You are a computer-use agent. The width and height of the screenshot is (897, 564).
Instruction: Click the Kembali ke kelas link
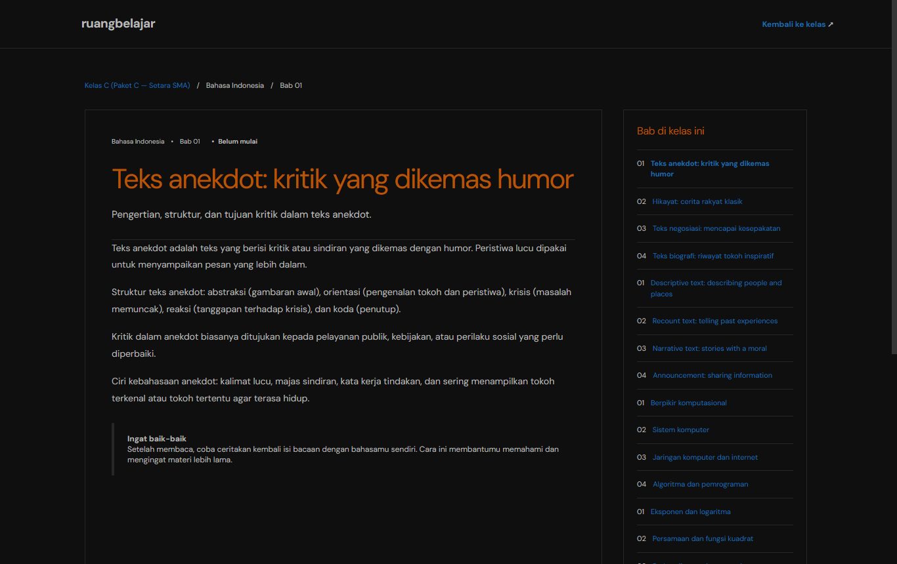[797, 24]
